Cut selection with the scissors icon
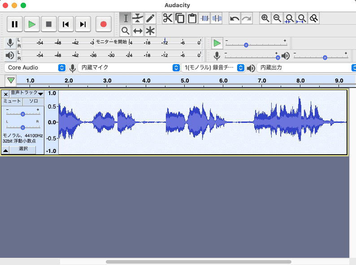The height and width of the screenshot is (265, 356). pos(168,18)
